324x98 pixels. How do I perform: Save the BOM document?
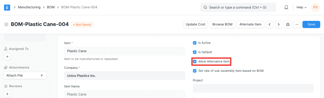[x=311, y=24]
